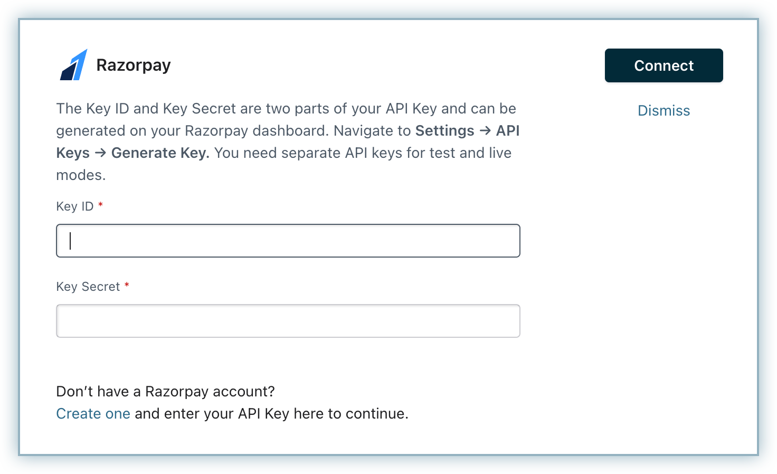
Task: Dismiss the Razorpay connection dialog
Action: [x=664, y=110]
